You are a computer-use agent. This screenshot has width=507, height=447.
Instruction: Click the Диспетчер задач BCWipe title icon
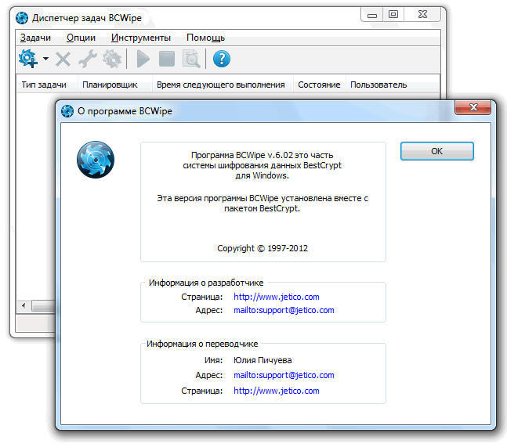[22, 18]
